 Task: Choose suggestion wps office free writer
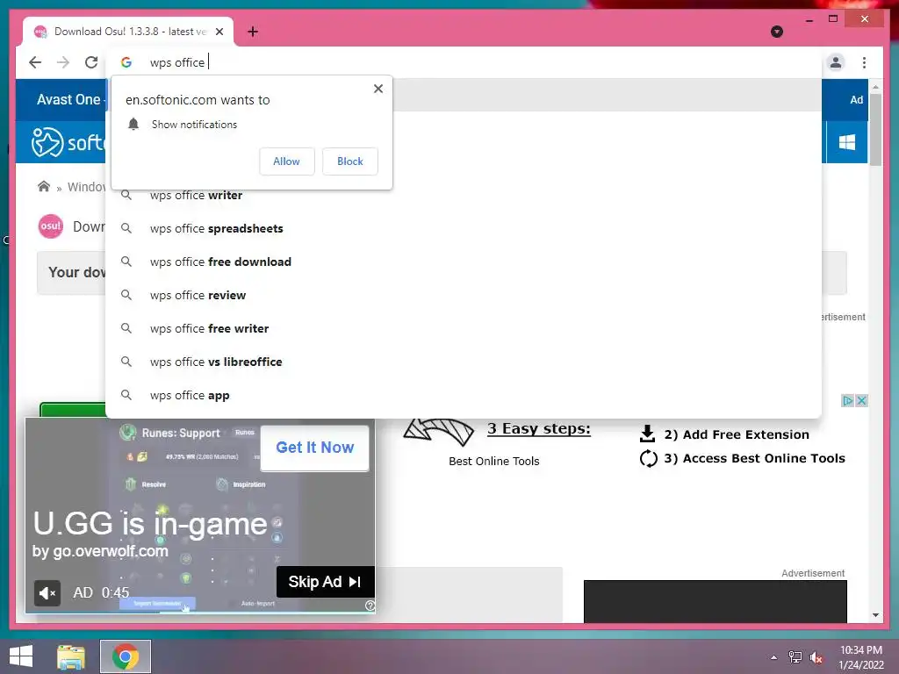[464, 328]
